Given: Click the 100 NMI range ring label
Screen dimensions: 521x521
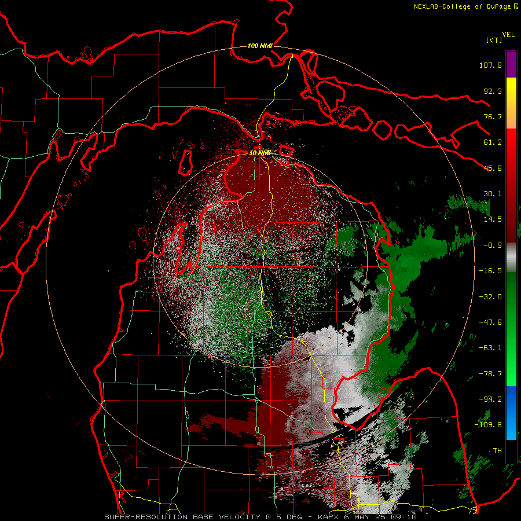Looking at the screenshot, I should [x=260, y=46].
